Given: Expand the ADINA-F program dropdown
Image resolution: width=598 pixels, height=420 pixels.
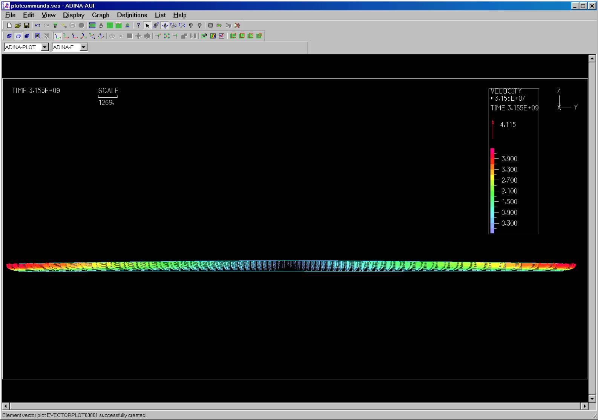Looking at the screenshot, I should [x=84, y=47].
